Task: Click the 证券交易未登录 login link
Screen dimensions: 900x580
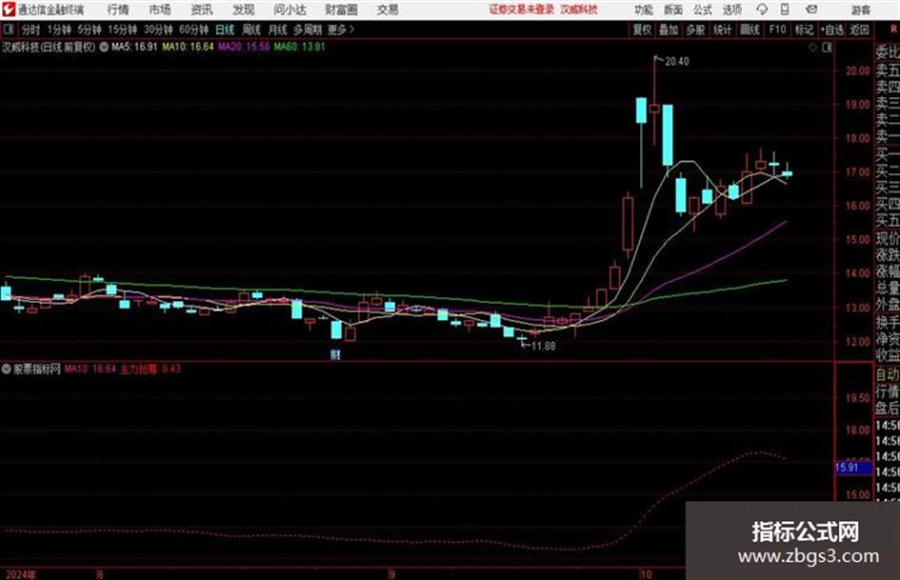Action: point(521,10)
